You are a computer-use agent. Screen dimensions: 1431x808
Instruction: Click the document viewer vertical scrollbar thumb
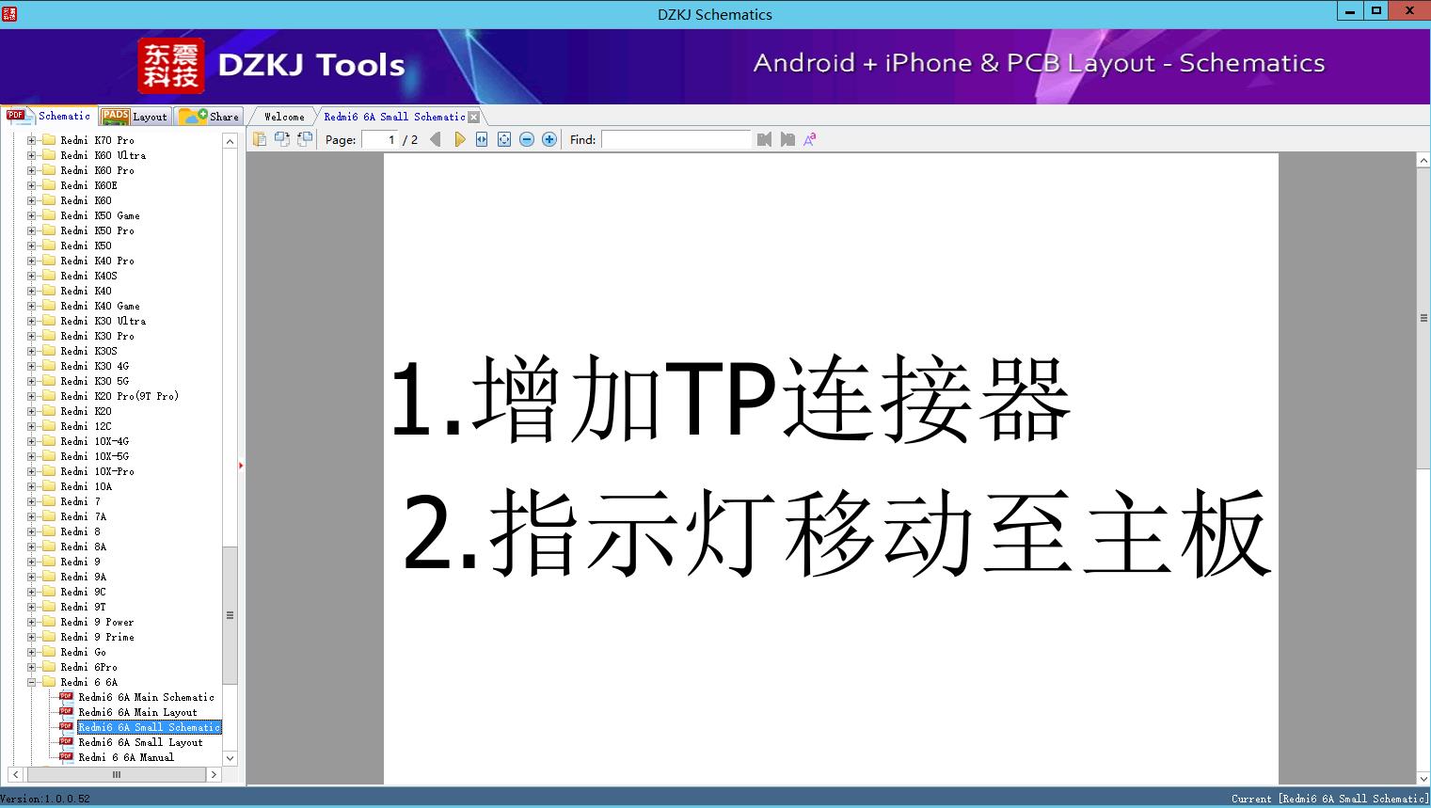point(1423,318)
